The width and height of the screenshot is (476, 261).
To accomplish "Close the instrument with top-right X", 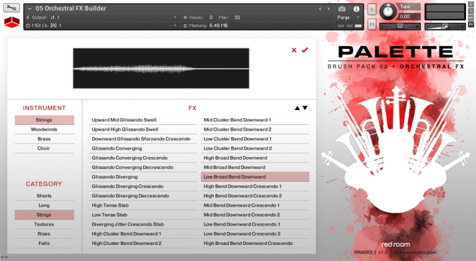I will [471, 5].
